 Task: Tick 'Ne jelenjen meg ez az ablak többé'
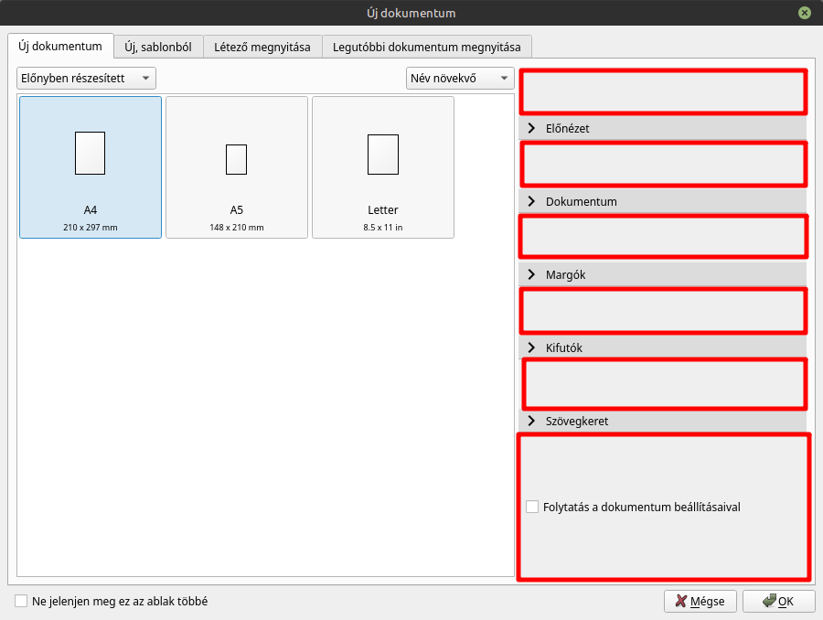coord(21,601)
